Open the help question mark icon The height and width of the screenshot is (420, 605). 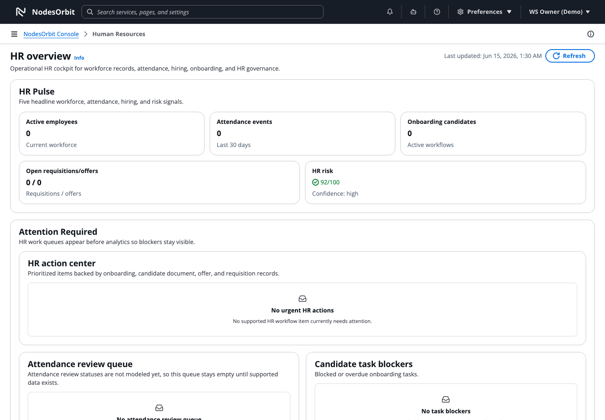click(437, 12)
